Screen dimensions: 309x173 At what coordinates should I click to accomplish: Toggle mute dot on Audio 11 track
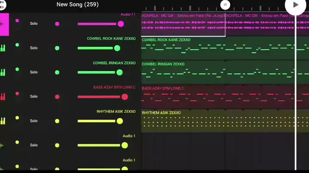tap(17, 21)
